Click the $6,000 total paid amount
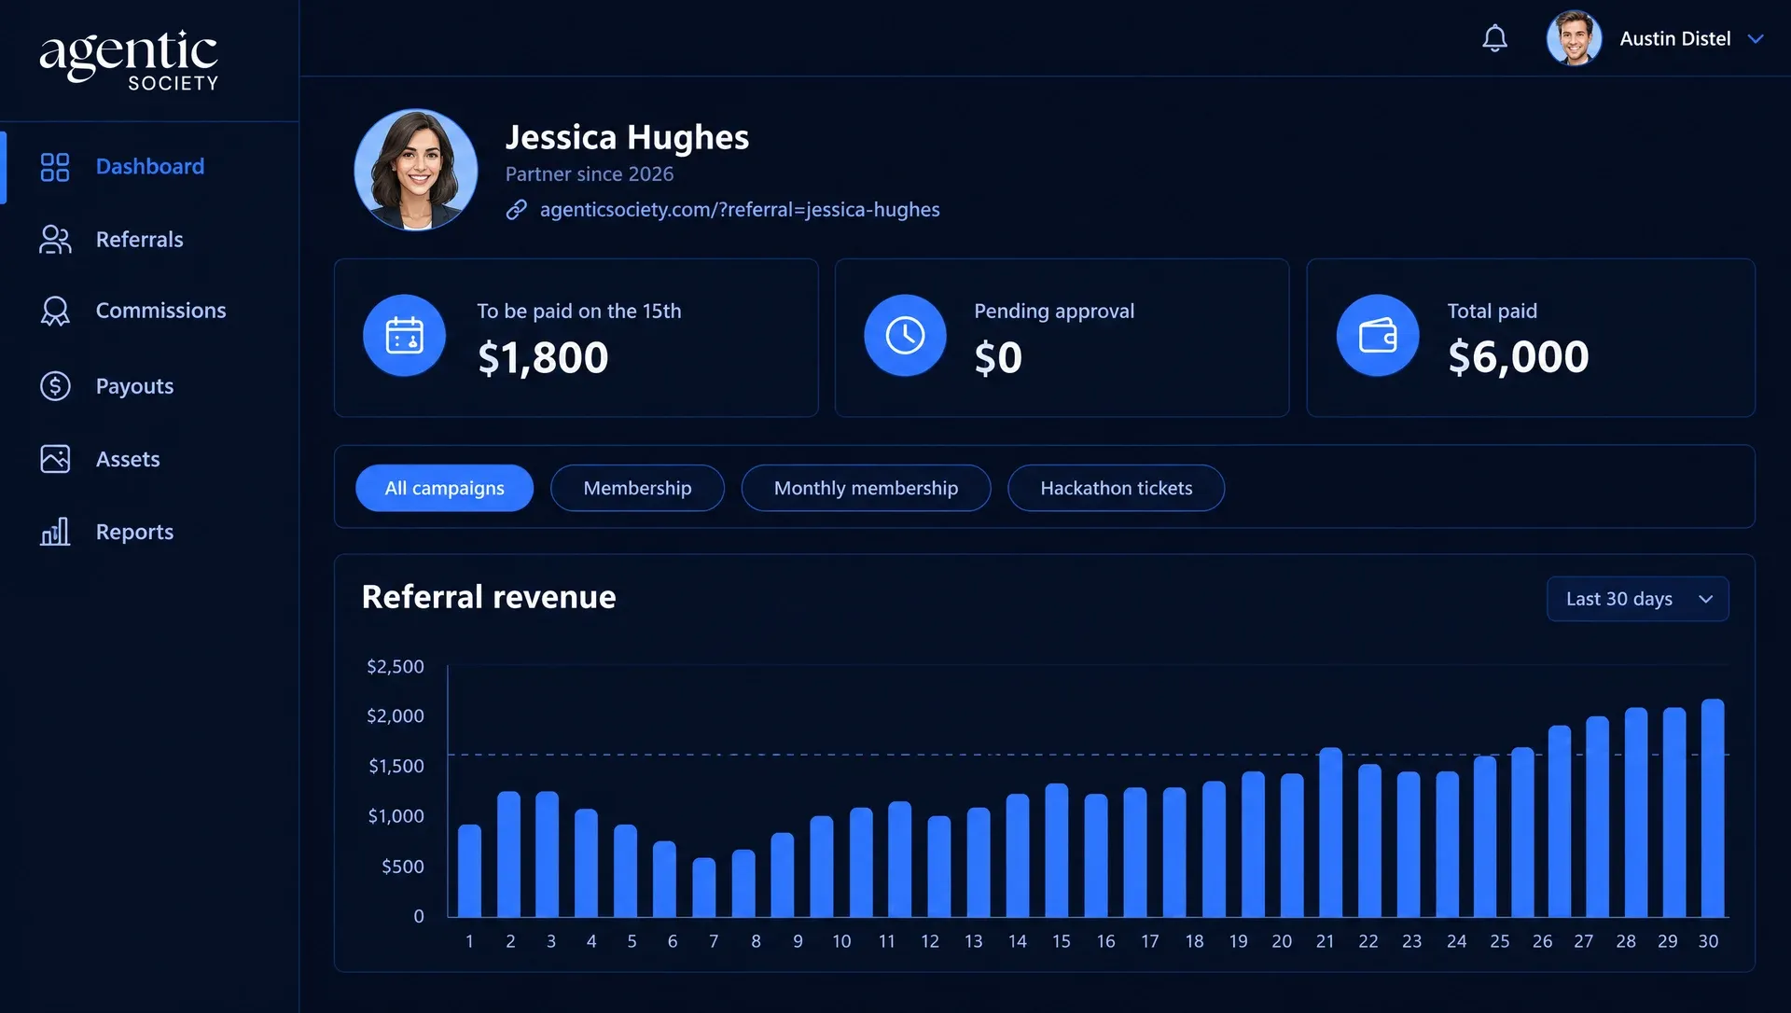 tap(1518, 357)
